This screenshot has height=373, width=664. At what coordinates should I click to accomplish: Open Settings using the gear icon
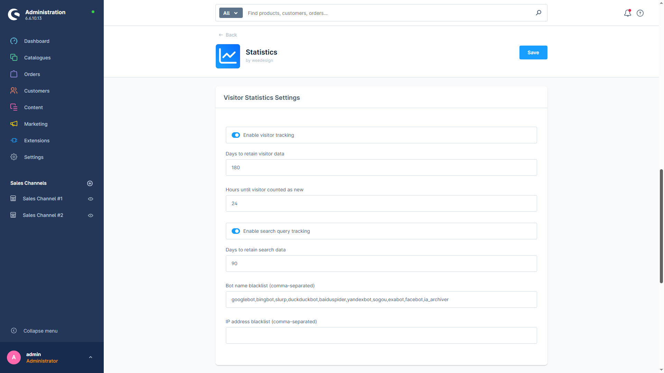[x=14, y=157]
